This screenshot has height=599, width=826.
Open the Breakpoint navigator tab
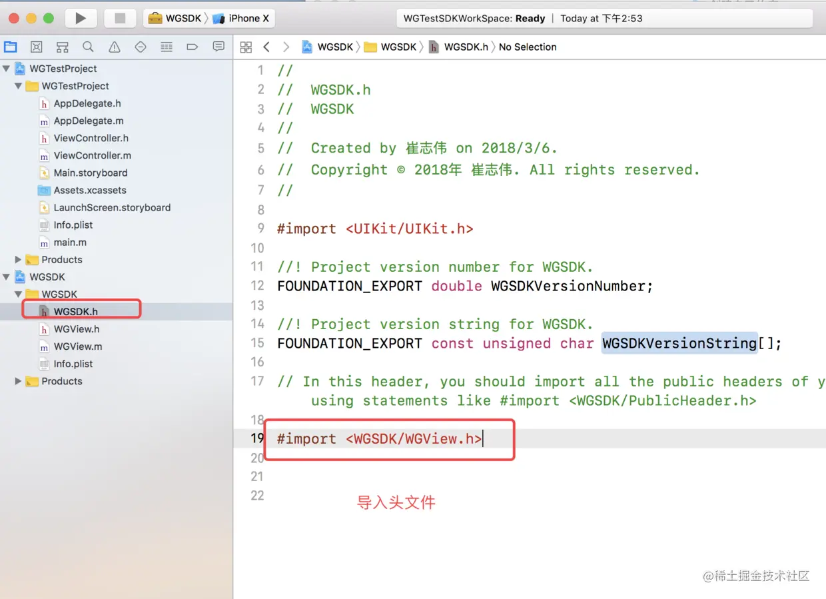193,47
